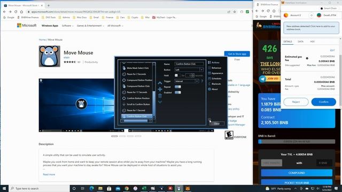
Task: Toggle the Repeat switch
Action: point(178,86)
